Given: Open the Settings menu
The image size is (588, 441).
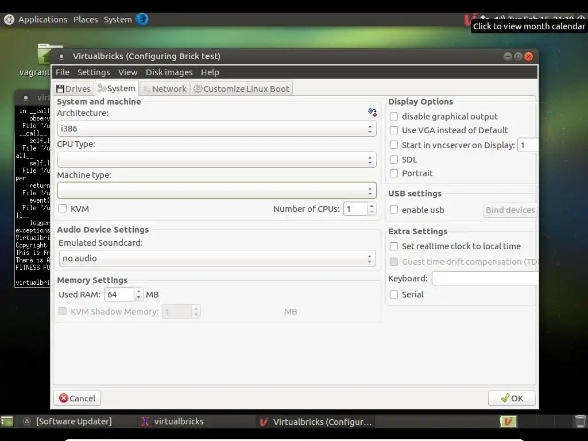Looking at the screenshot, I should (94, 72).
